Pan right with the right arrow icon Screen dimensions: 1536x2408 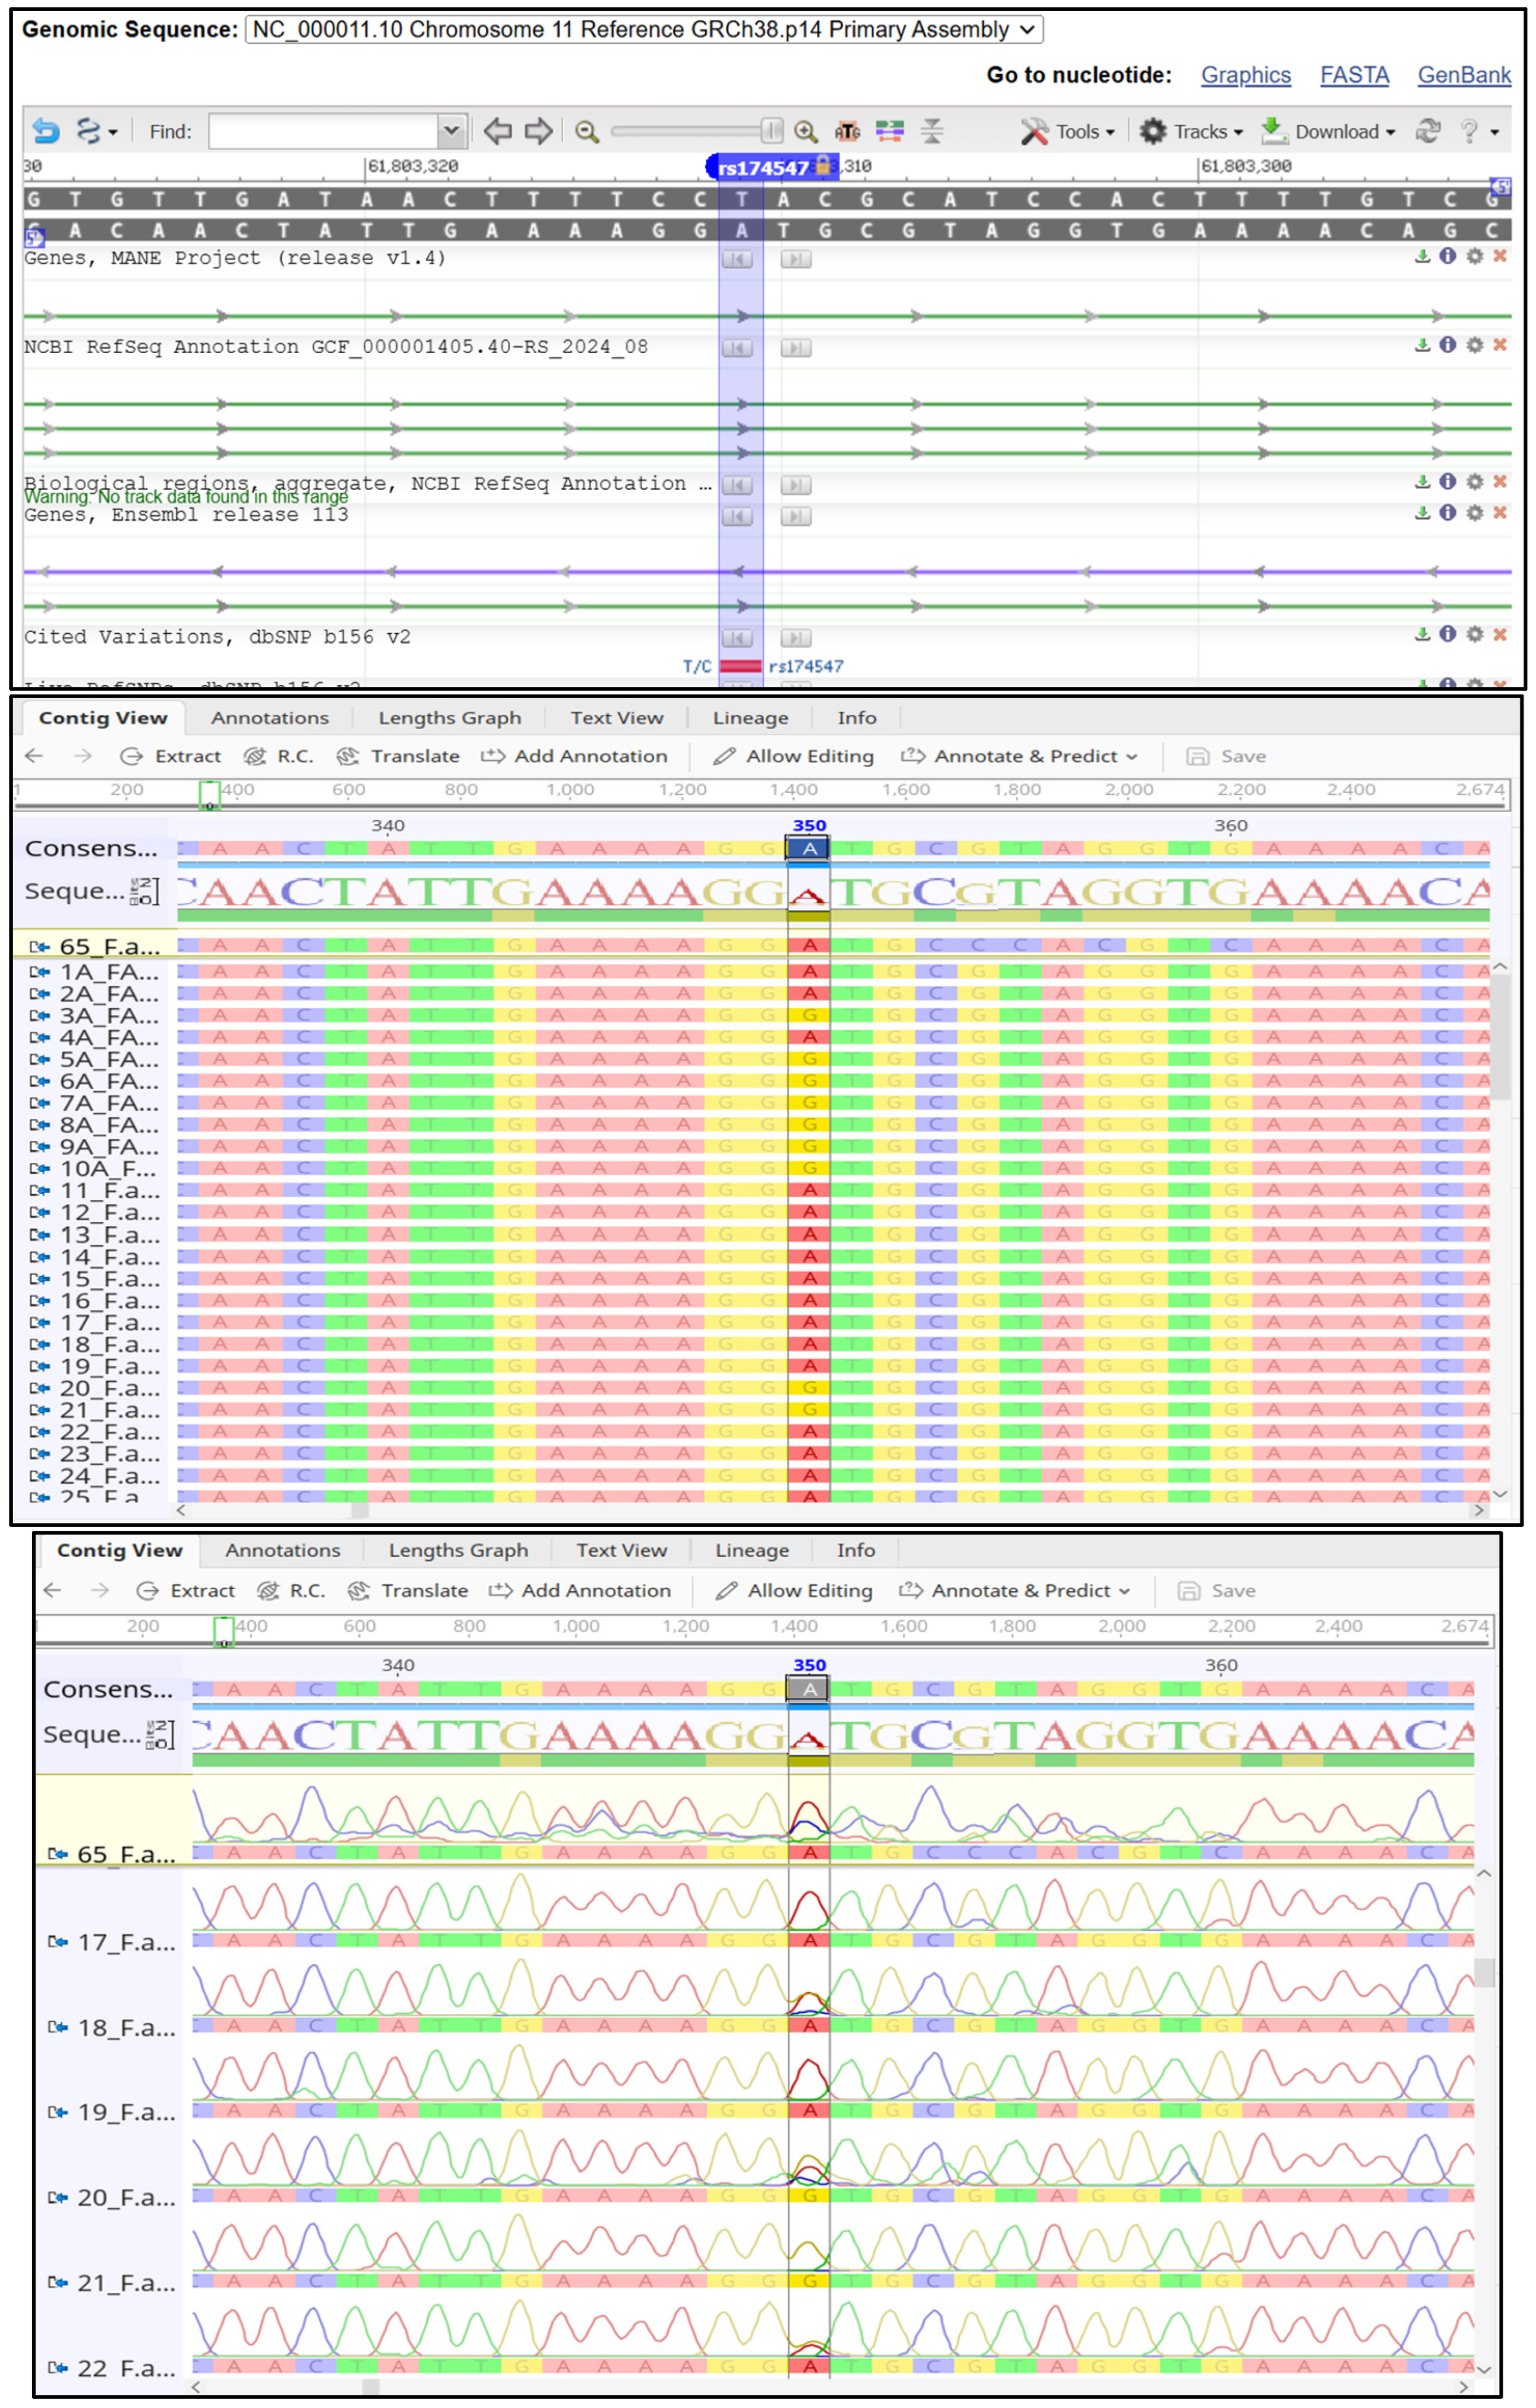tap(539, 131)
